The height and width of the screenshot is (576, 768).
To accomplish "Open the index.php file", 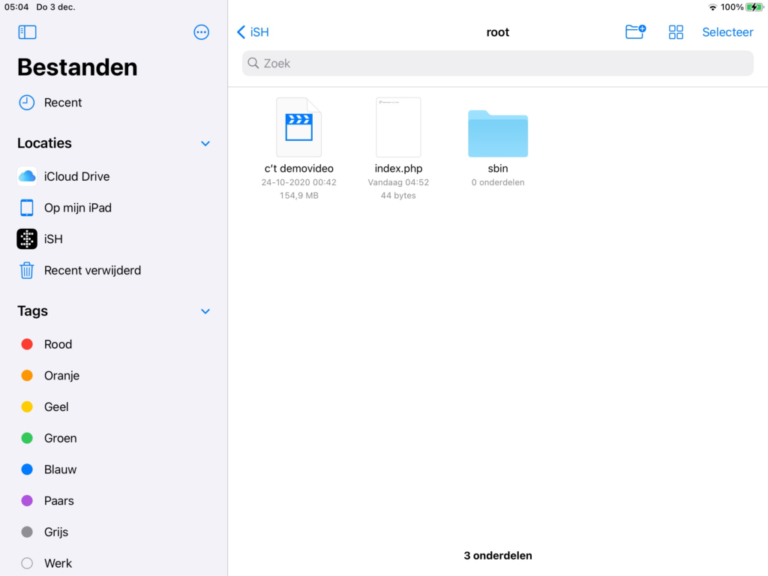I will pos(398,127).
